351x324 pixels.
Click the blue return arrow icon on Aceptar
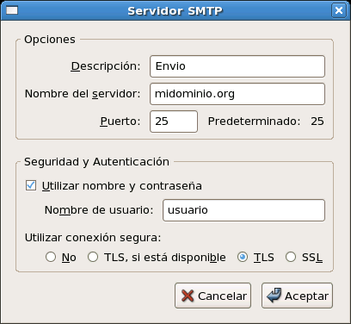[274, 296]
